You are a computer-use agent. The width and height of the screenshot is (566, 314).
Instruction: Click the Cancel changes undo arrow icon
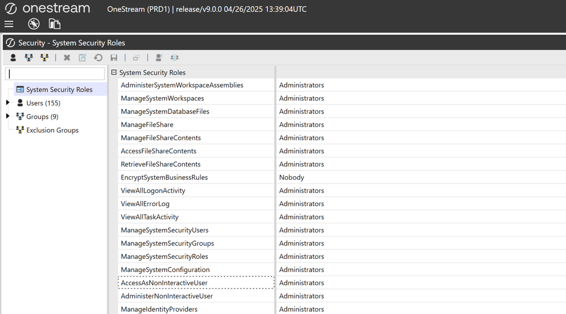pos(98,57)
